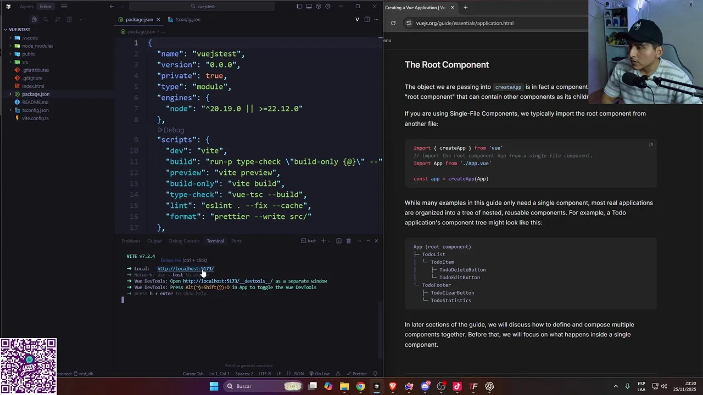Maximize the terminal panel with chevron
This screenshot has width=703, height=395.
click(369, 241)
